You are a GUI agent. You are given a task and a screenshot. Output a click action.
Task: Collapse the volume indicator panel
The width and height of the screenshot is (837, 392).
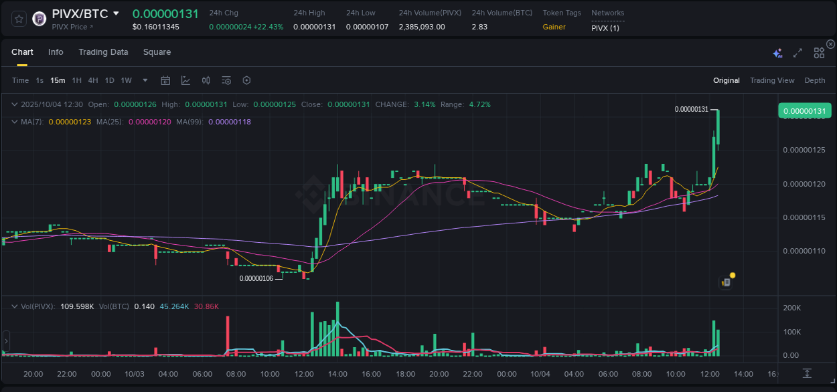pyautogui.click(x=13, y=305)
